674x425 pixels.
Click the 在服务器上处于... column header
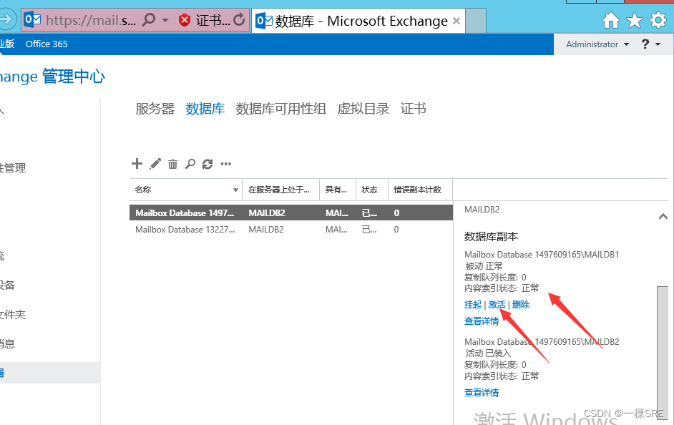(279, 190)
